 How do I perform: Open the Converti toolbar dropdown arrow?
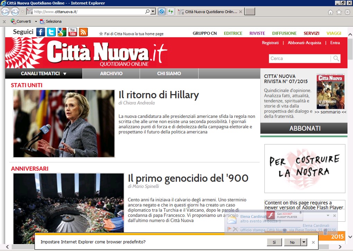36,21
